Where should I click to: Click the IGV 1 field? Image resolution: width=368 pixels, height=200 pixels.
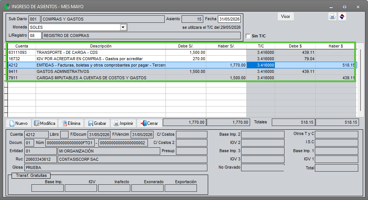tap(337, 159)
